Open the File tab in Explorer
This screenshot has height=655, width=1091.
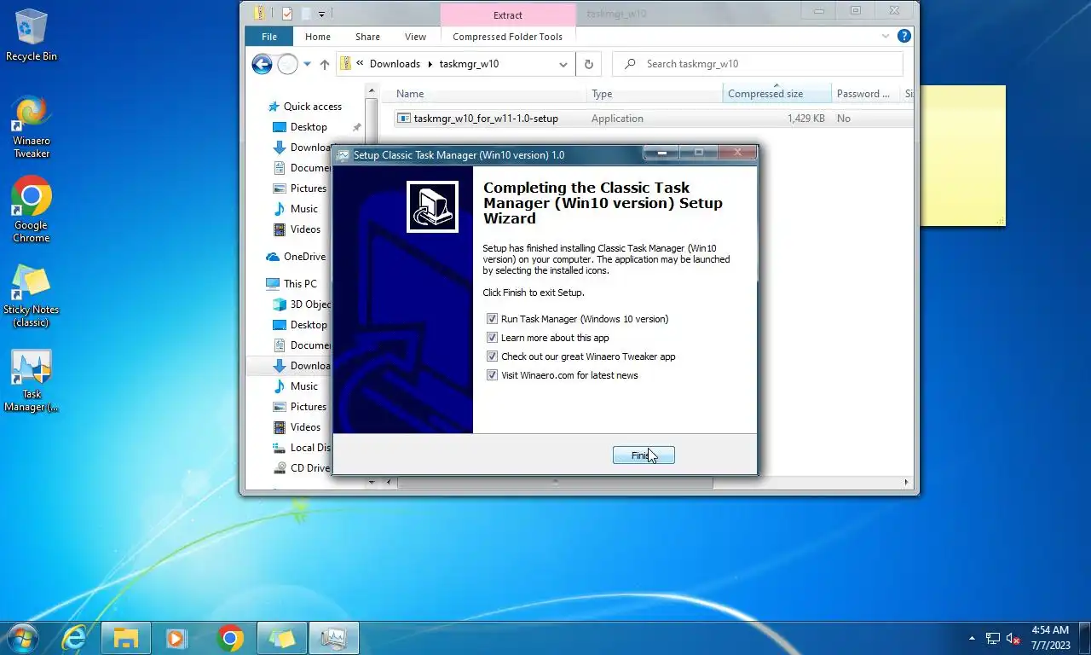(x=269, y=37)
